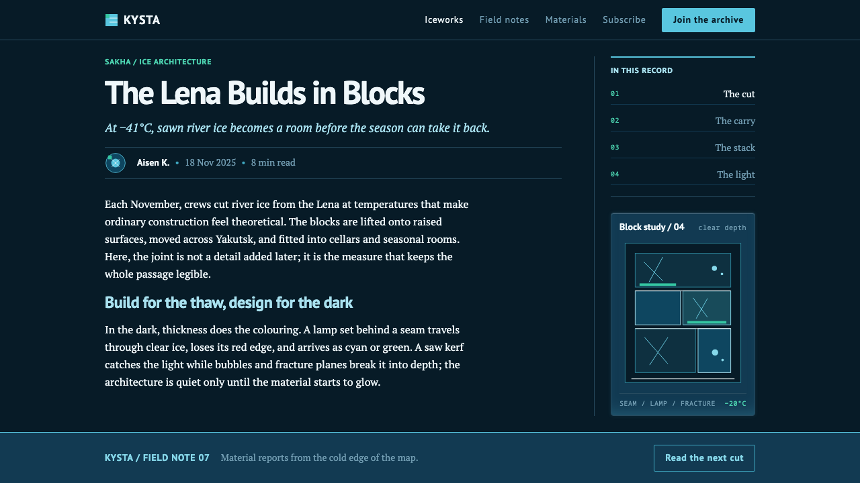Select Subscribe in the top navigation
The image size is (860, 483).
pyautogui.click(x=624, y=20)
